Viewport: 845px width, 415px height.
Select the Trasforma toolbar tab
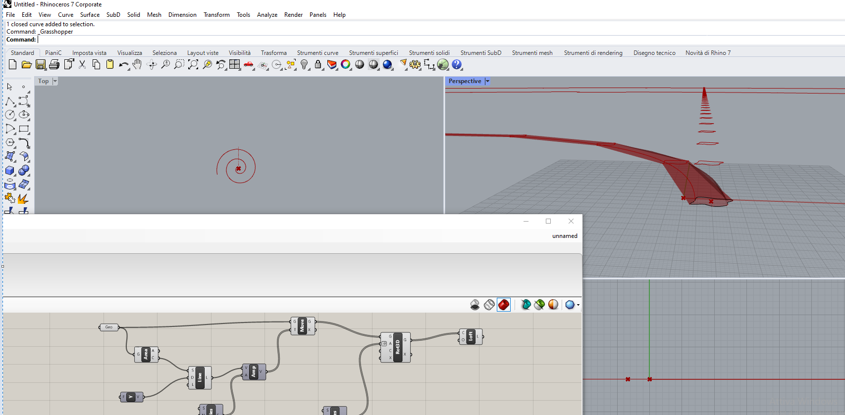coord(274,53)
